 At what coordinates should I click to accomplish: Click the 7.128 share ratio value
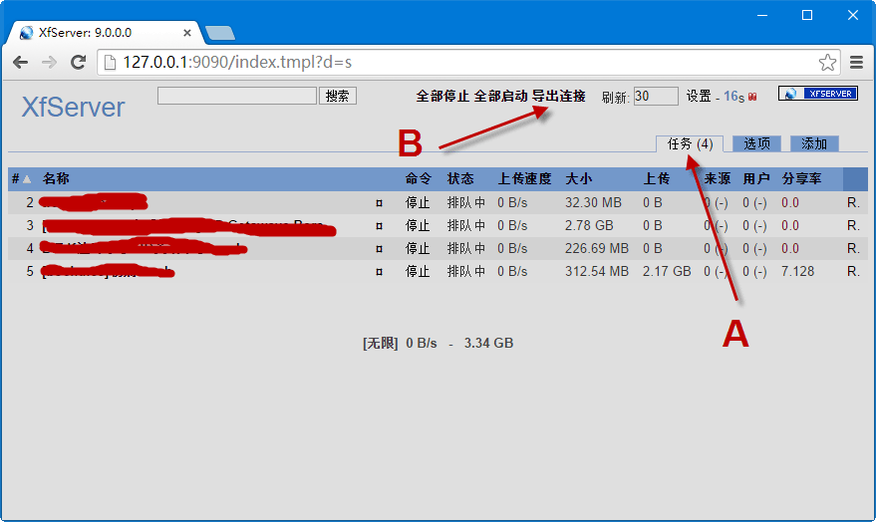[x=798, y=271]
